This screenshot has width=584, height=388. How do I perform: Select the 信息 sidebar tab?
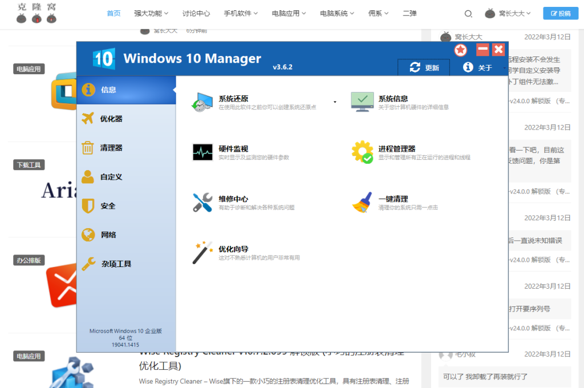click(126, 90)
